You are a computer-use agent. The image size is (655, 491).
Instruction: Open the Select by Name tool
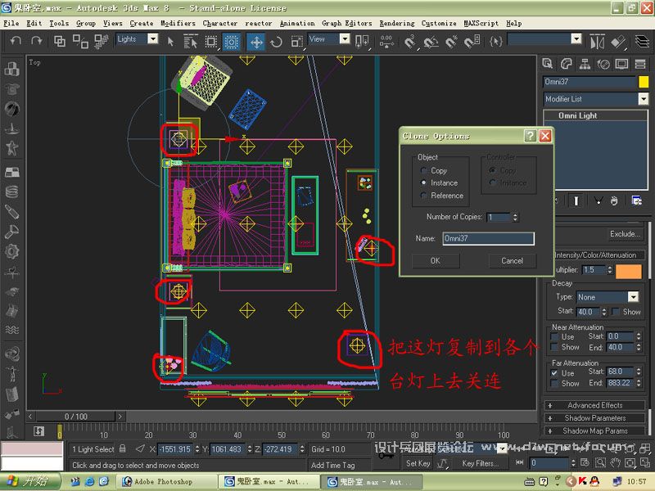coord(191,42)
